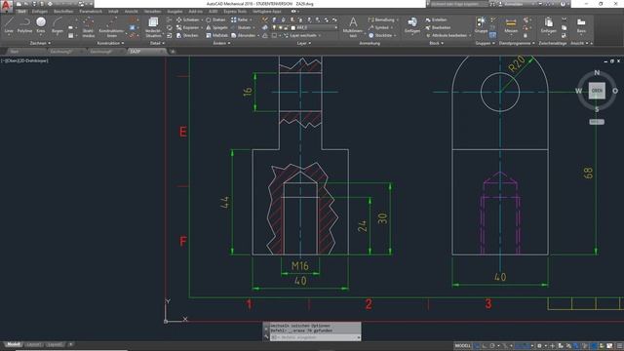
Task: Switch to Layout1 tab
Action: 34,344
